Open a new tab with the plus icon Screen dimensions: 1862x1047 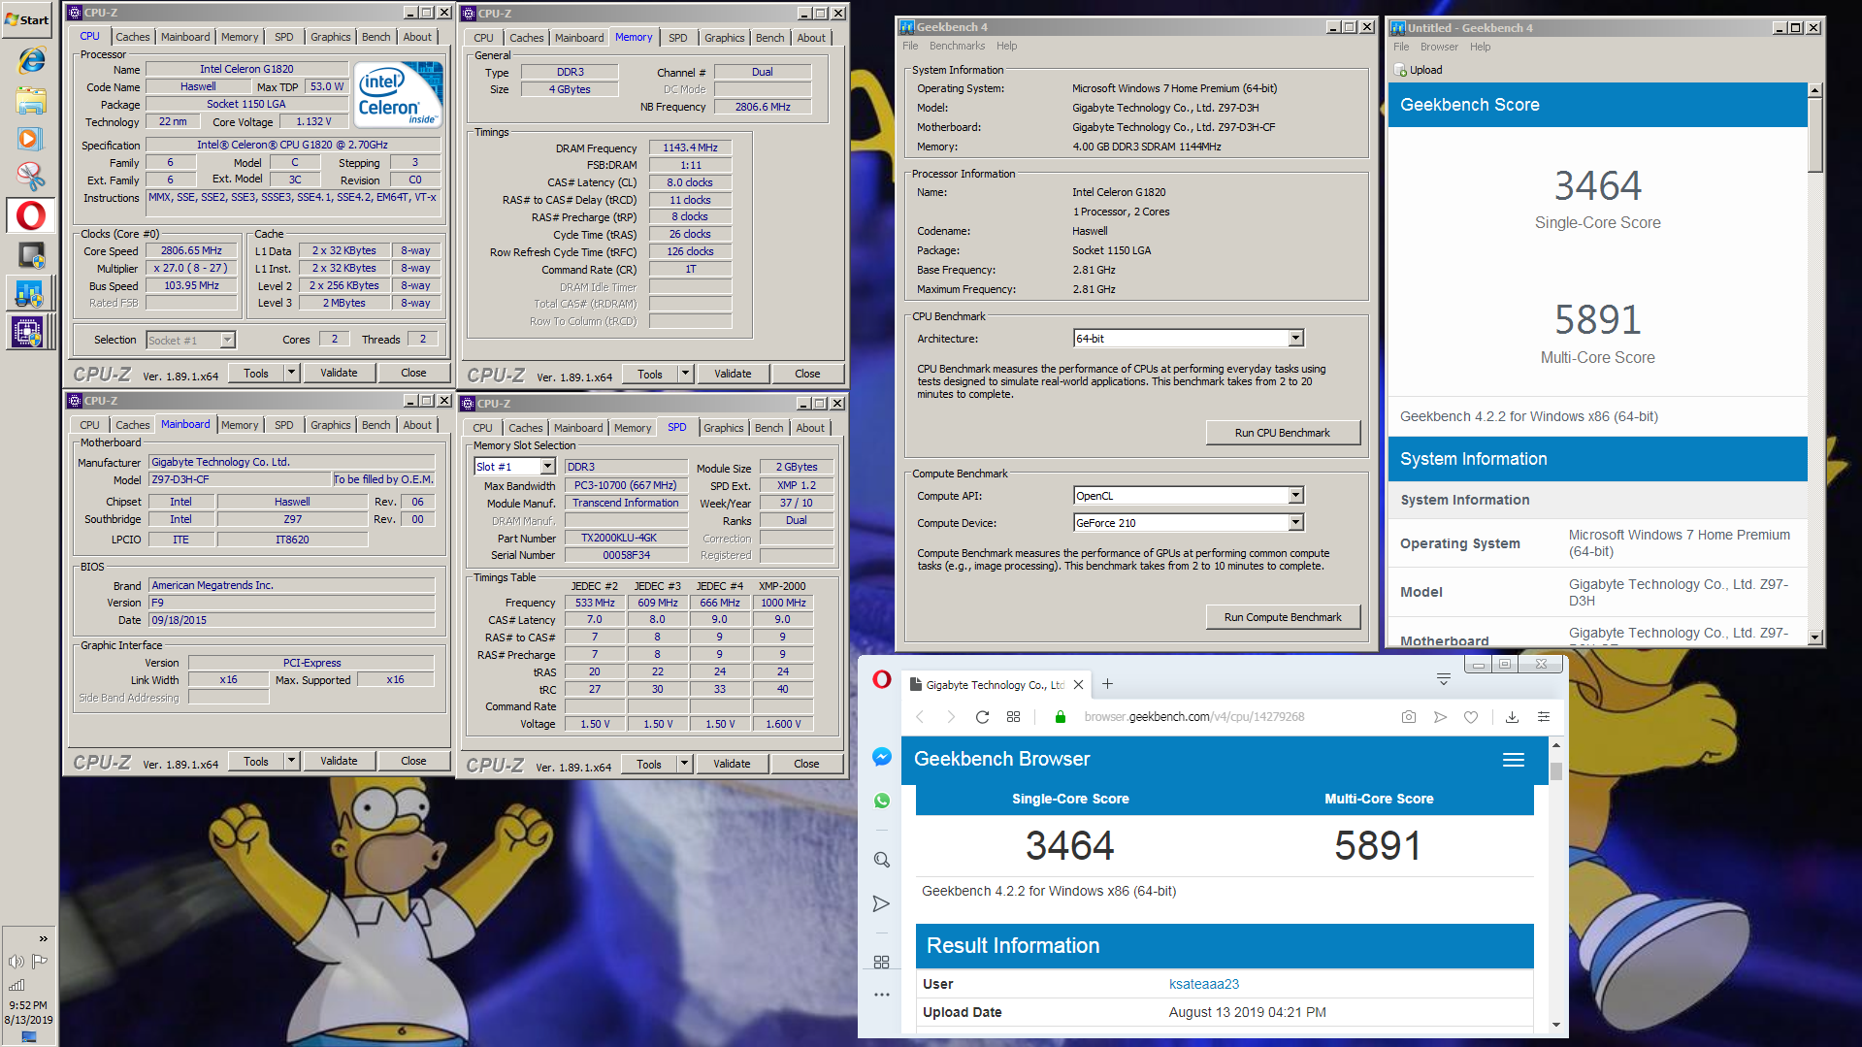point(1107,684)
